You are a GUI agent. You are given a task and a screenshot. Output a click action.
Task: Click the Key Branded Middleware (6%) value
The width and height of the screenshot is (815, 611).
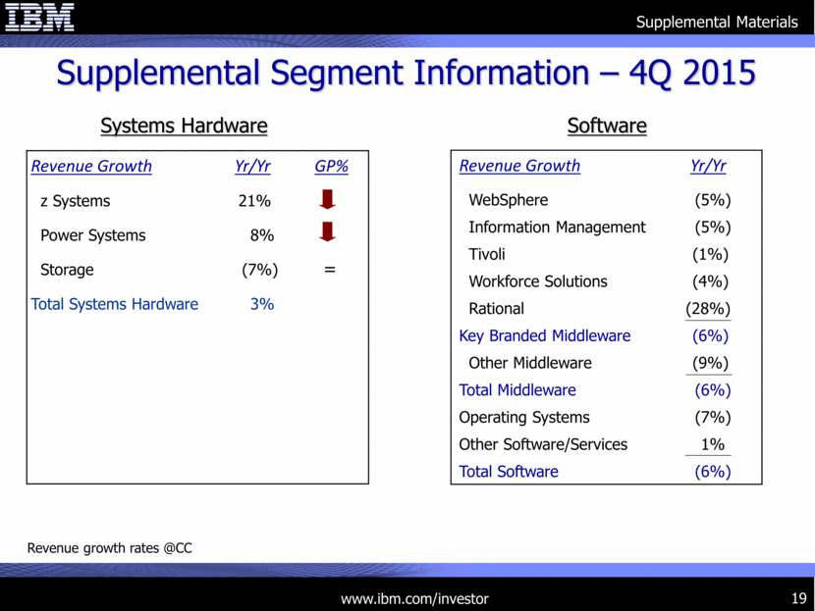711,335
